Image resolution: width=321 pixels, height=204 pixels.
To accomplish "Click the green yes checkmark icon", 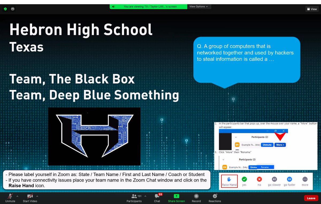I will point(244,179).
